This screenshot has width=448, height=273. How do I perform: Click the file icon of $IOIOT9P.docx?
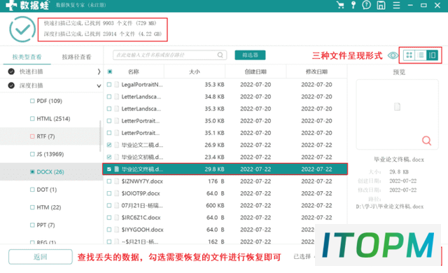click(x=116, y=193)
